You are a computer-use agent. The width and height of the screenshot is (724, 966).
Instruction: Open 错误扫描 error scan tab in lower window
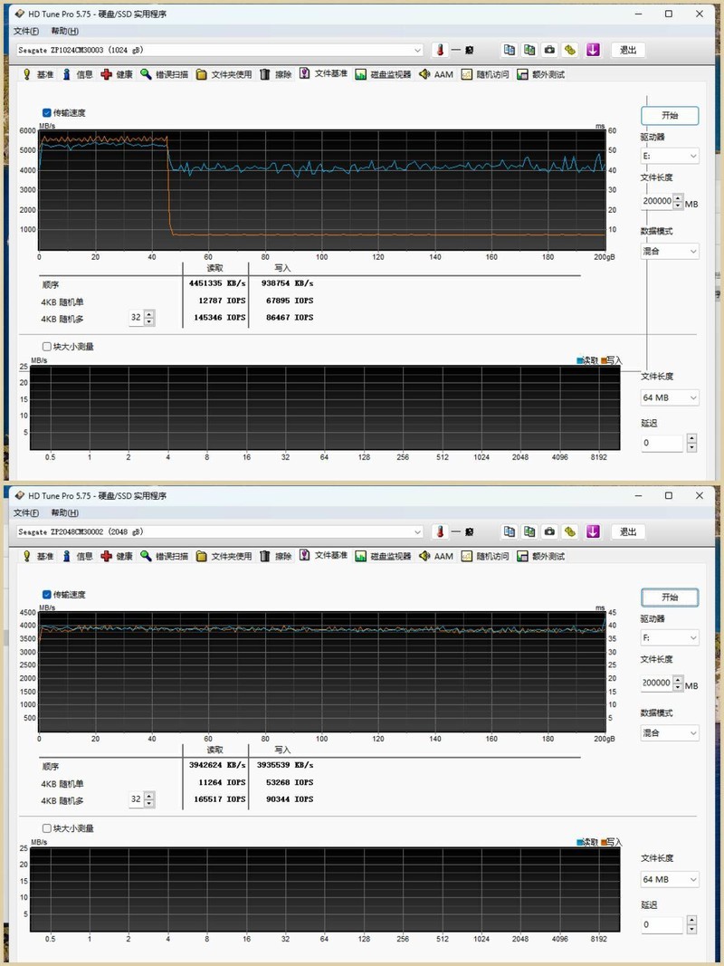[x=165, y=556]
